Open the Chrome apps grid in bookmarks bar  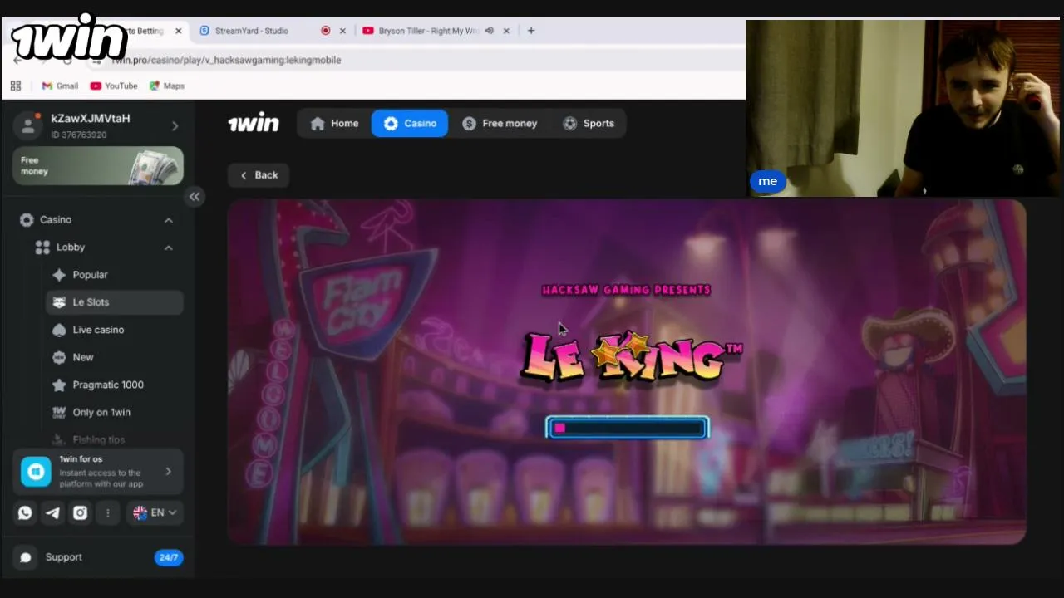[x=15, y=86]
